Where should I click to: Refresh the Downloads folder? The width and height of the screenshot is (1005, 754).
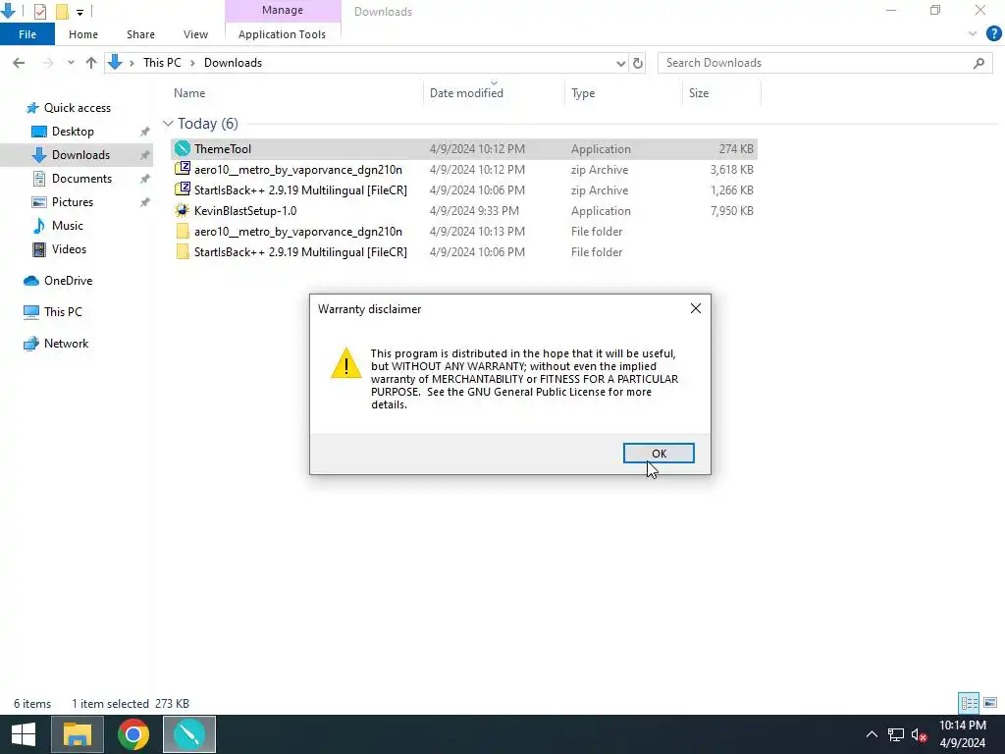tap(638, 63)
